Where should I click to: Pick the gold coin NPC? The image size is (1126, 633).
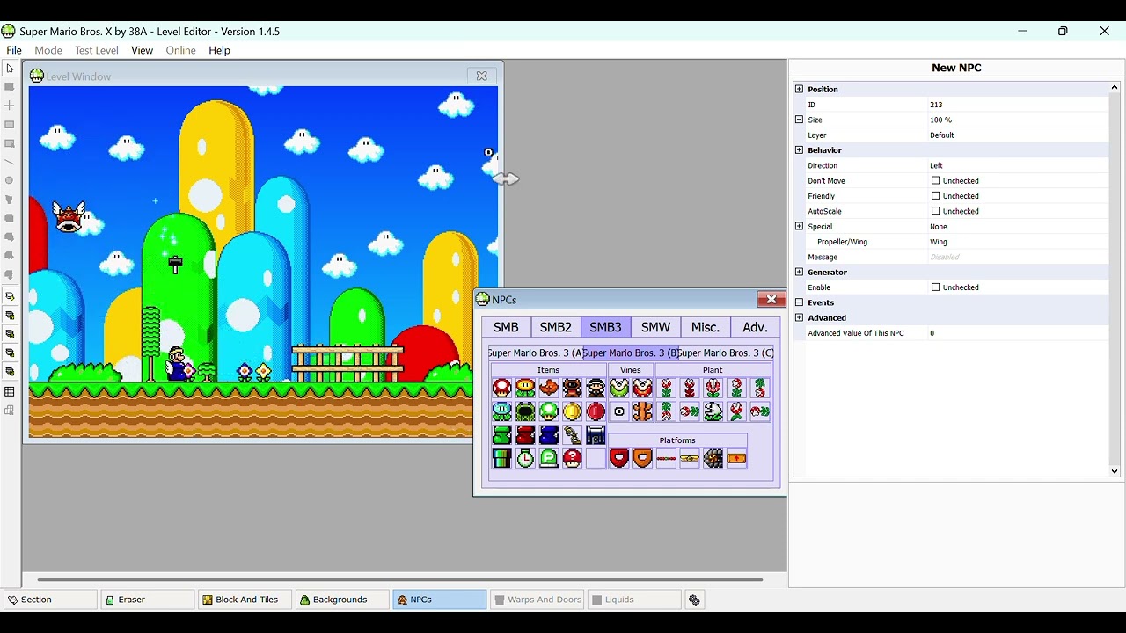[x=572, y=411]
